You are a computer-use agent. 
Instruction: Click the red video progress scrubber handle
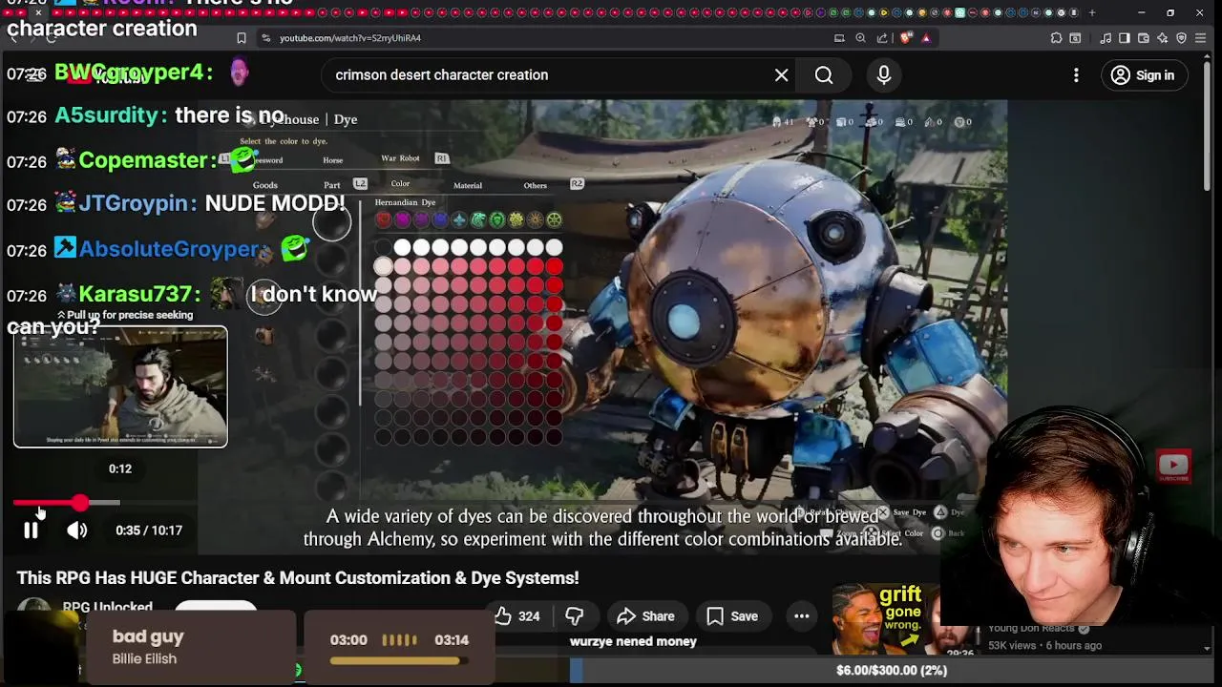click(80, 503)
